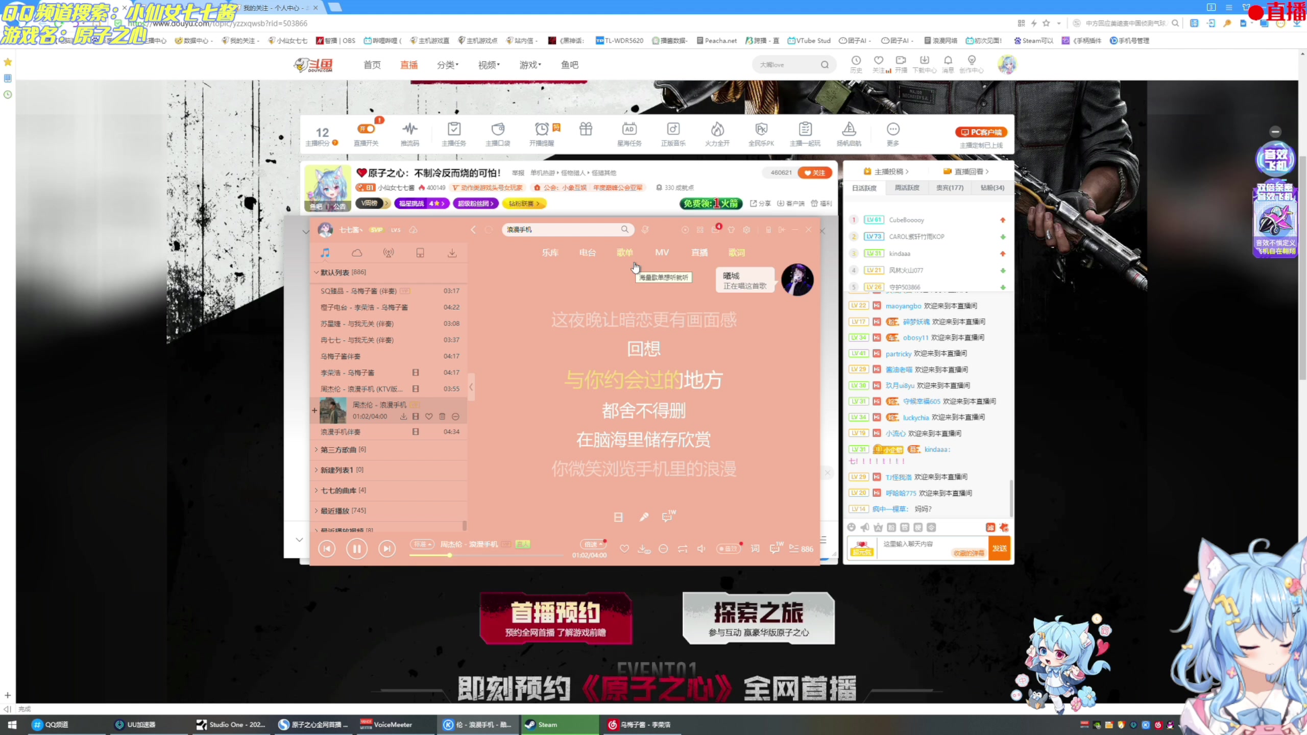Click the chat input box 这里输入聊天内容
Image resolution: width=1307 pixels, height=735 pixels.
(x=932, y=548)
